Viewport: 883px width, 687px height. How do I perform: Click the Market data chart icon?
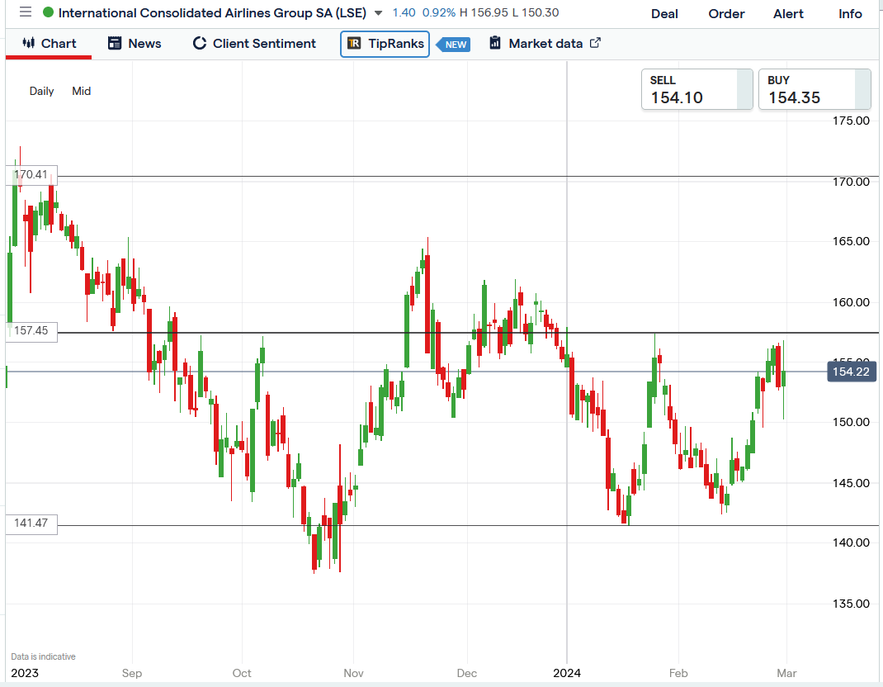(495, 43)
